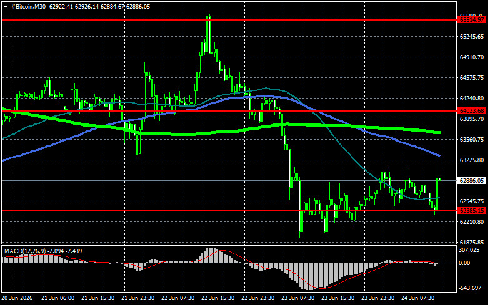Screen dimensions: 488x305
Task: Select the 23 Jun 23:30 time label
Action: (x=377, y=298)
